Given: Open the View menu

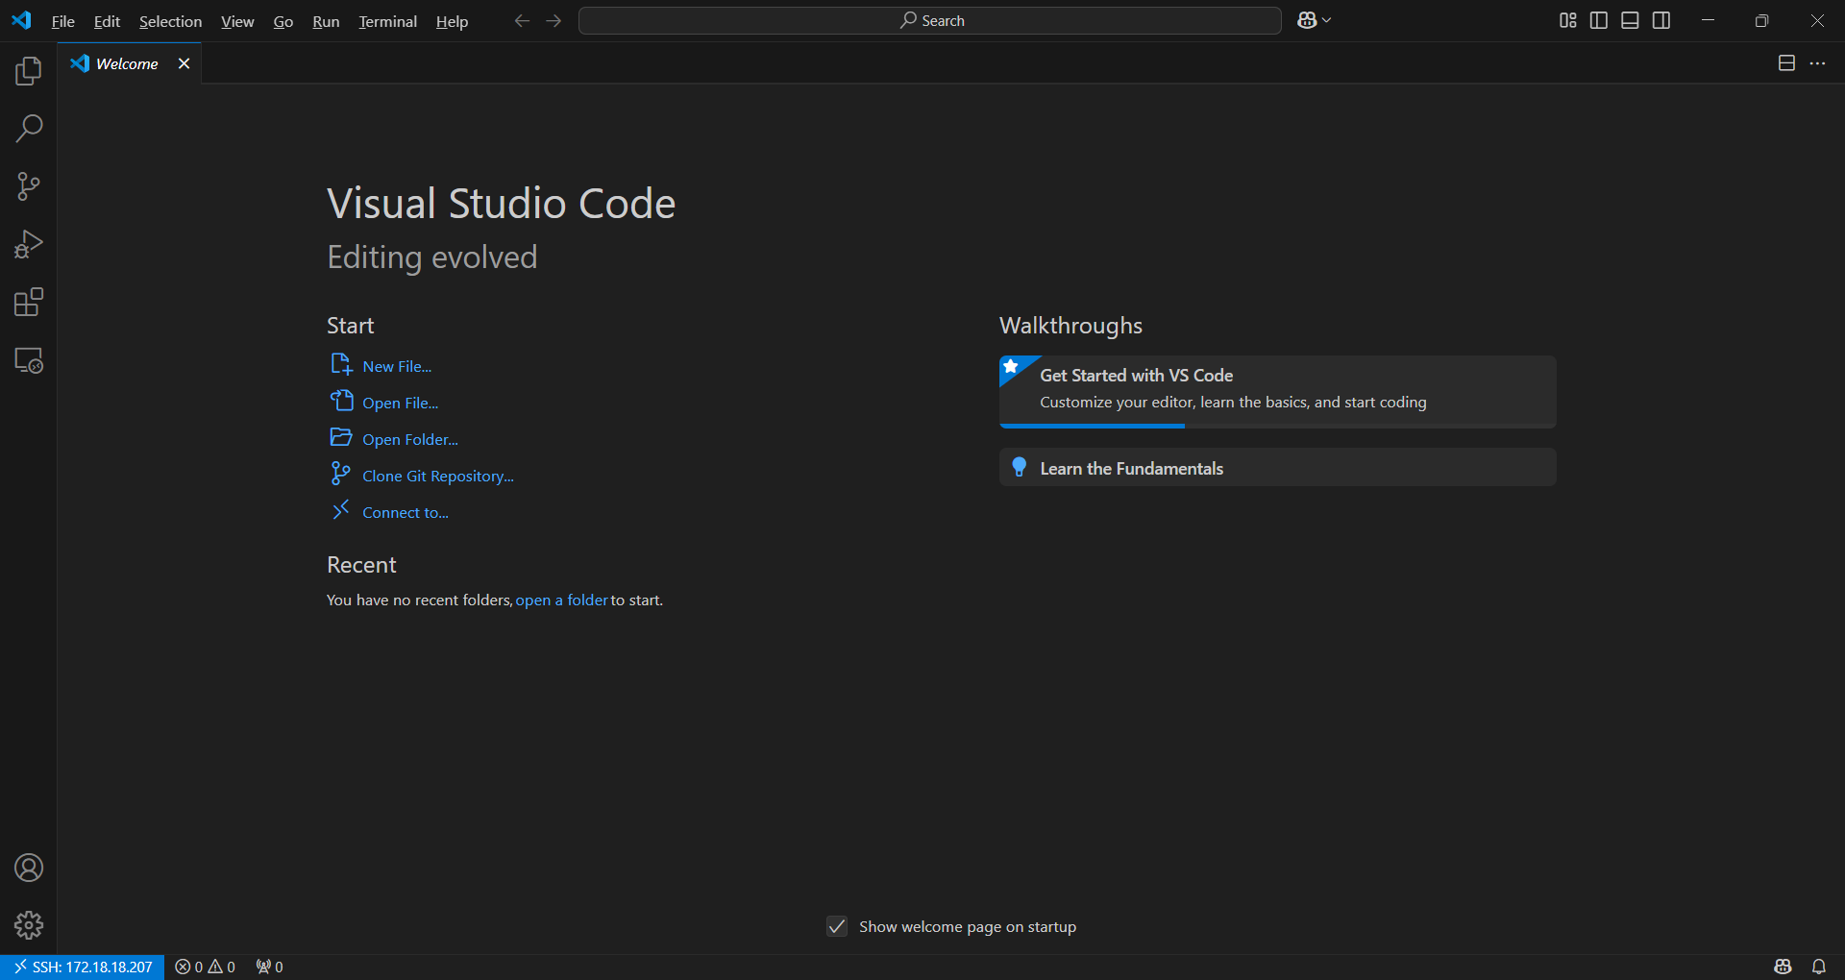Looking at the screenshot, I should click(x=237, y=21).
